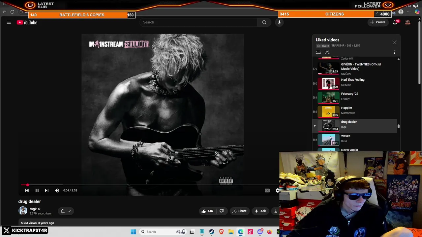Like the video (44K)
Screen dimensions: 422x237
[207, 211]
